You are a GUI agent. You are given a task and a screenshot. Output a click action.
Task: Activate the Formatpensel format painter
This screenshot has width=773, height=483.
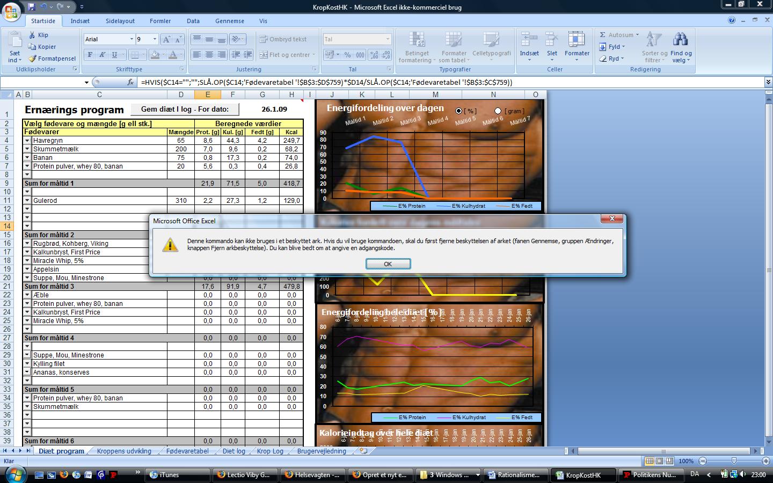point(52,58)
